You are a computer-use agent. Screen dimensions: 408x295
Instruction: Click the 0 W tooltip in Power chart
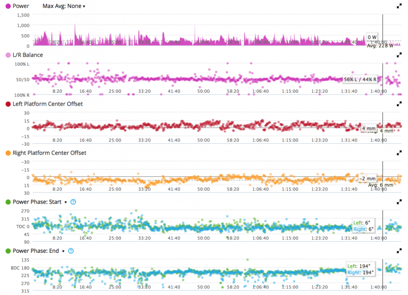coord(372,37)
